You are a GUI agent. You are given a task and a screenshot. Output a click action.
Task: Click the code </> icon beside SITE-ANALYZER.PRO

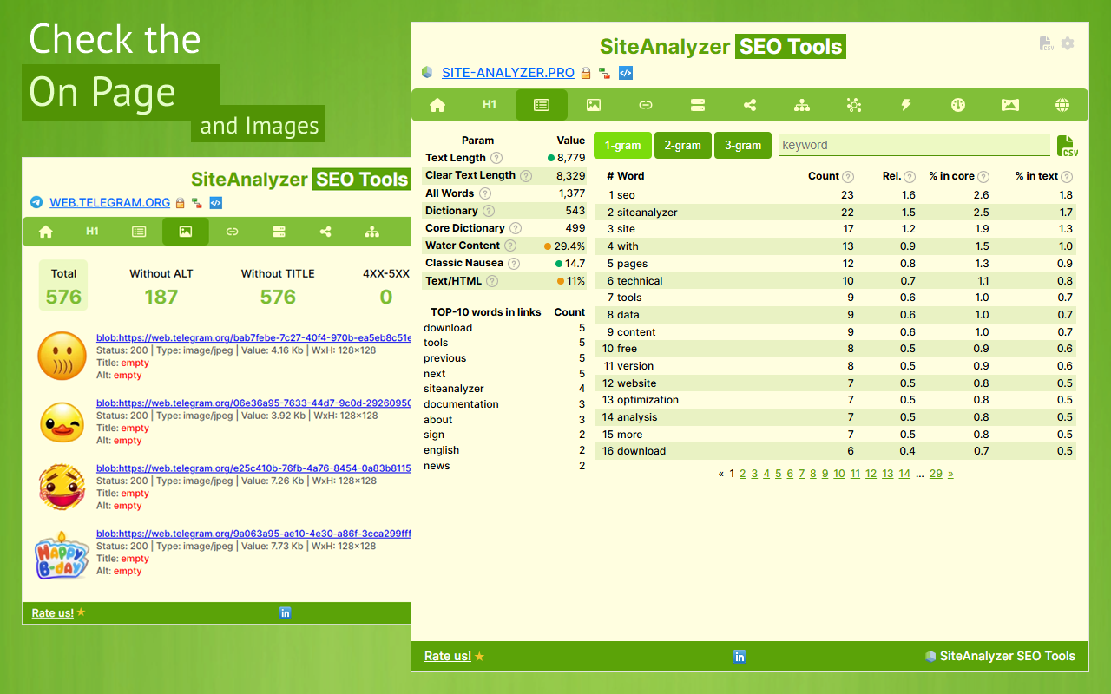pos(625,73)
